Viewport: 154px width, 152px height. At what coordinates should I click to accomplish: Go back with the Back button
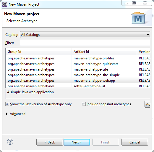(x=50, y=142)
